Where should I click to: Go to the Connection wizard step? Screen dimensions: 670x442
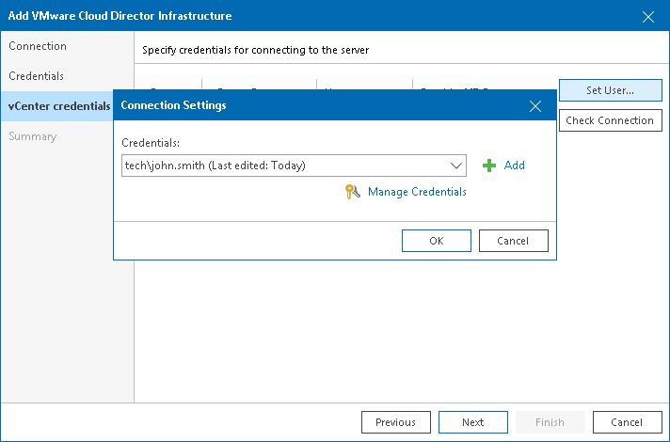click(x=38, y=46)
